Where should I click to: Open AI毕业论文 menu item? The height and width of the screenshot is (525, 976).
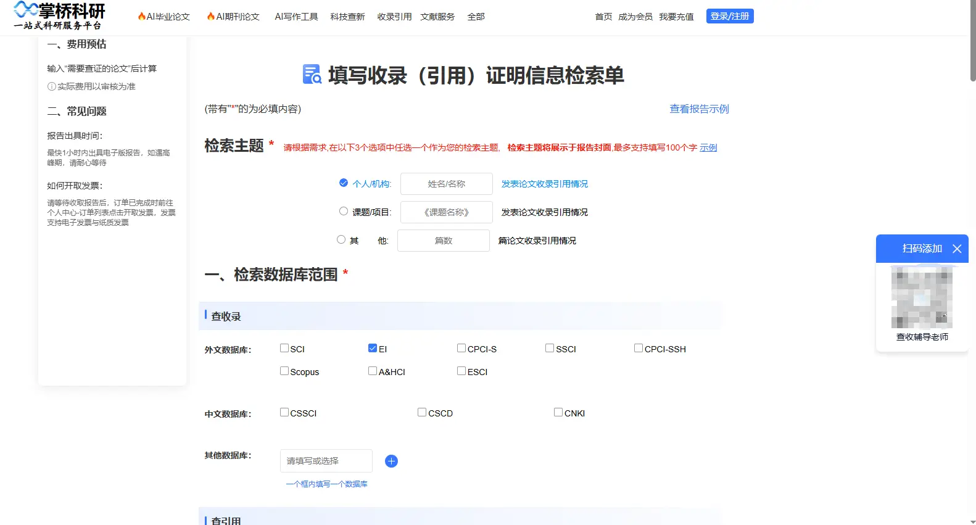[x=168, y=17]
